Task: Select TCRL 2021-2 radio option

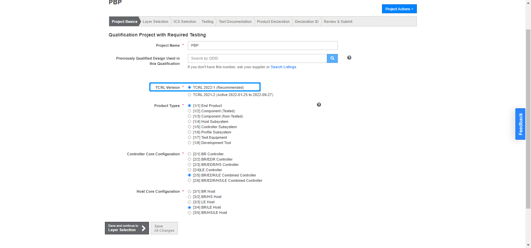Action: point(190,95)
